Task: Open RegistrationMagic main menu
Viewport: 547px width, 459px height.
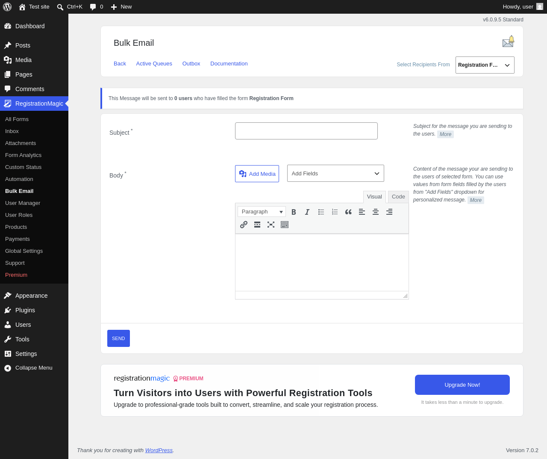Action: (x=34, y=104)
